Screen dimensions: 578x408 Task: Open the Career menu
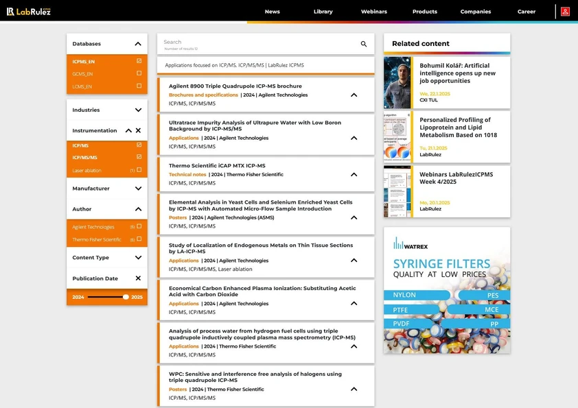pyautogui.click(x=527, y=12)
